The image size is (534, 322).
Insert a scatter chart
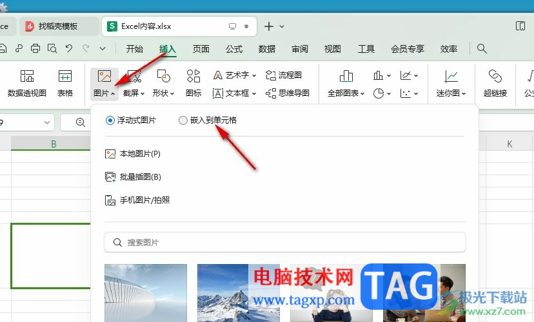tap(409, 93)
